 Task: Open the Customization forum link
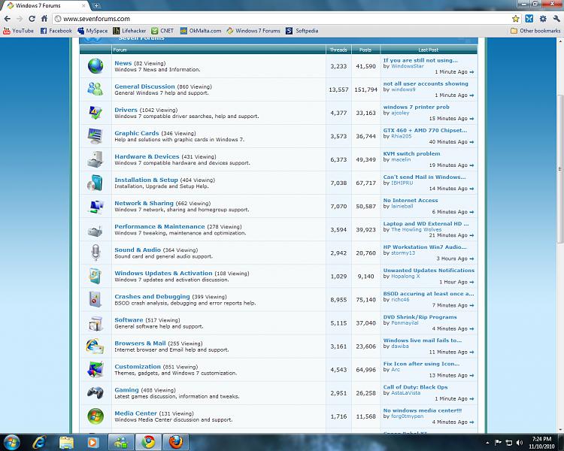(x=138, y=367)
